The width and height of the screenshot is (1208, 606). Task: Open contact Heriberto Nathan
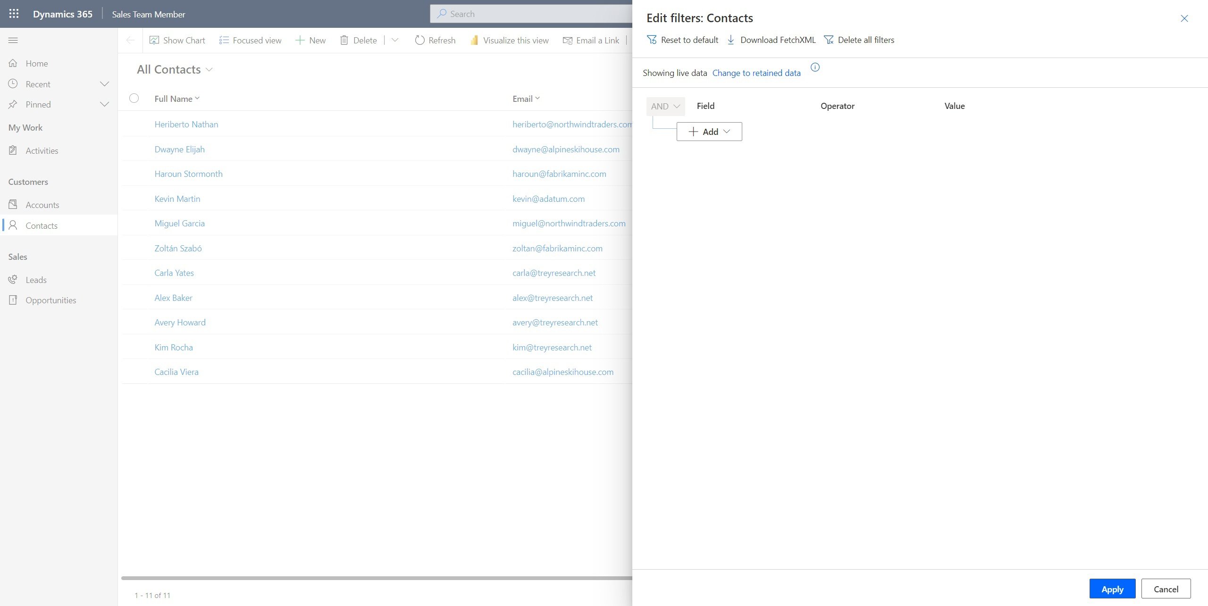point(186,125)
